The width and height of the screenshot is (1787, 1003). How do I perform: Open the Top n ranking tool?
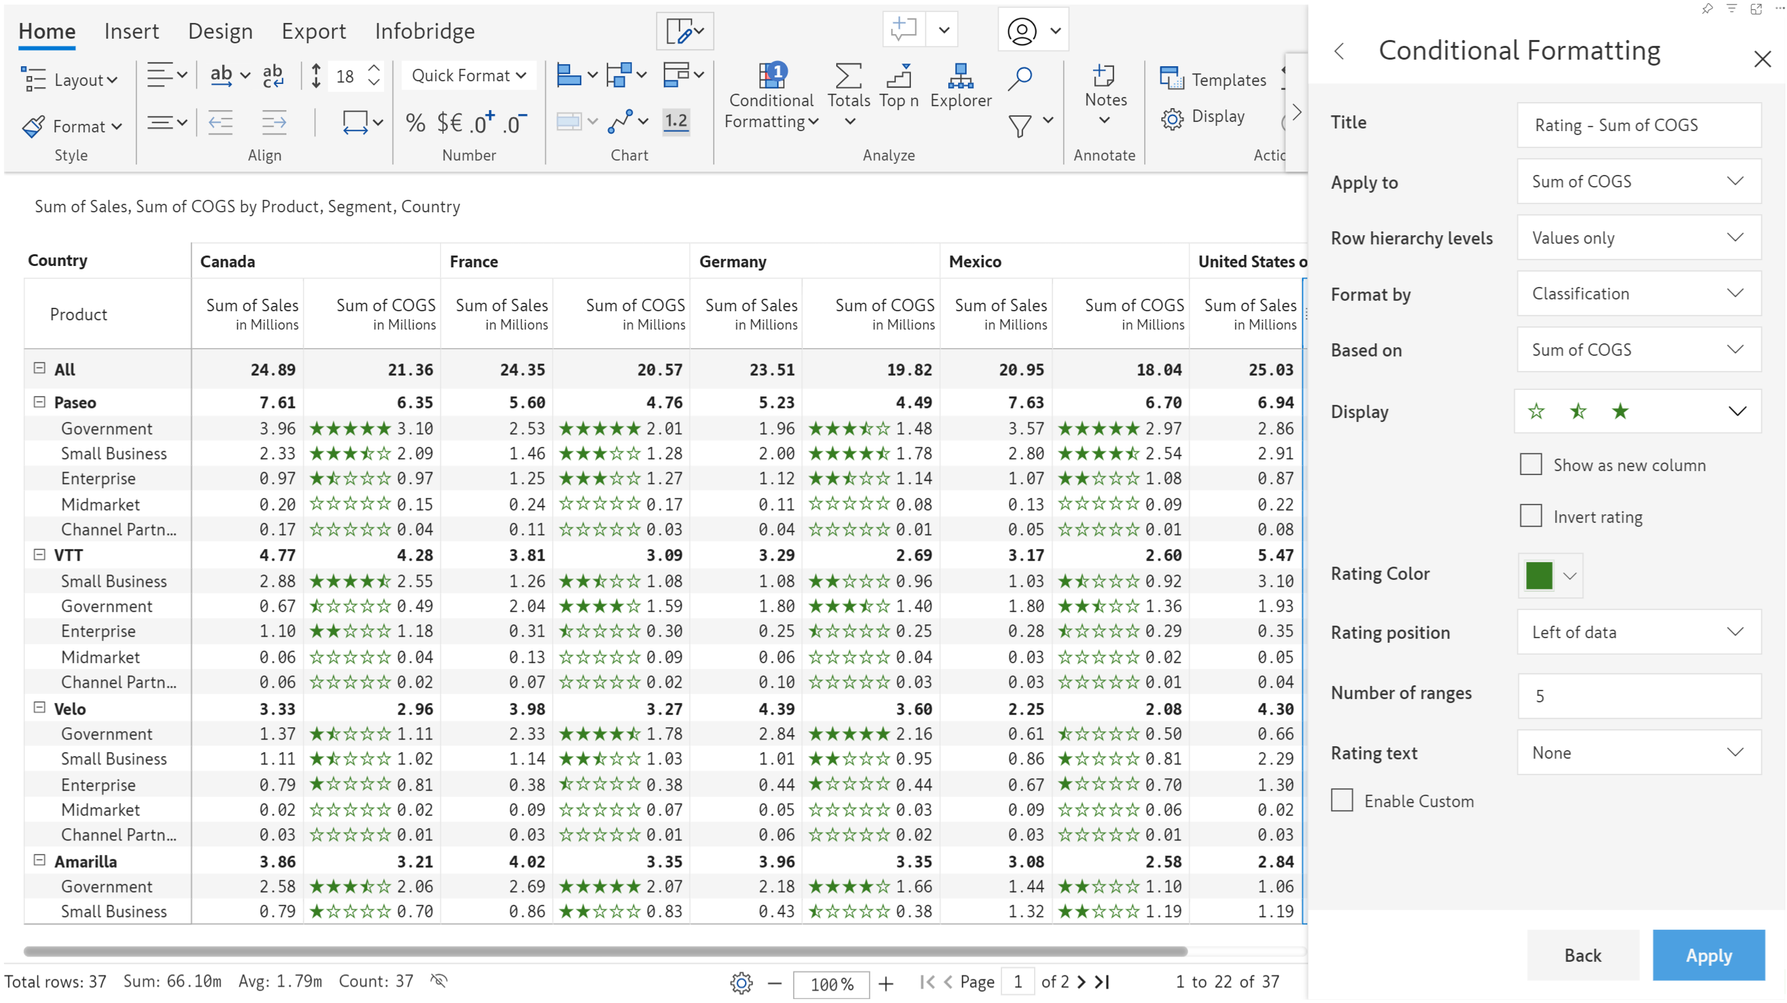(x=898, y=76)
